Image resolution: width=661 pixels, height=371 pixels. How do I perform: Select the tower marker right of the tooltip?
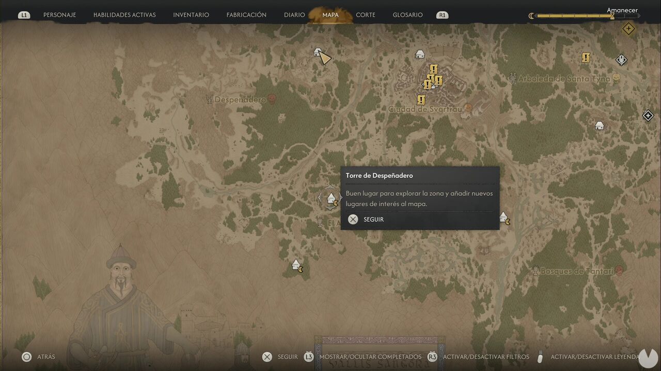(505, 218)
